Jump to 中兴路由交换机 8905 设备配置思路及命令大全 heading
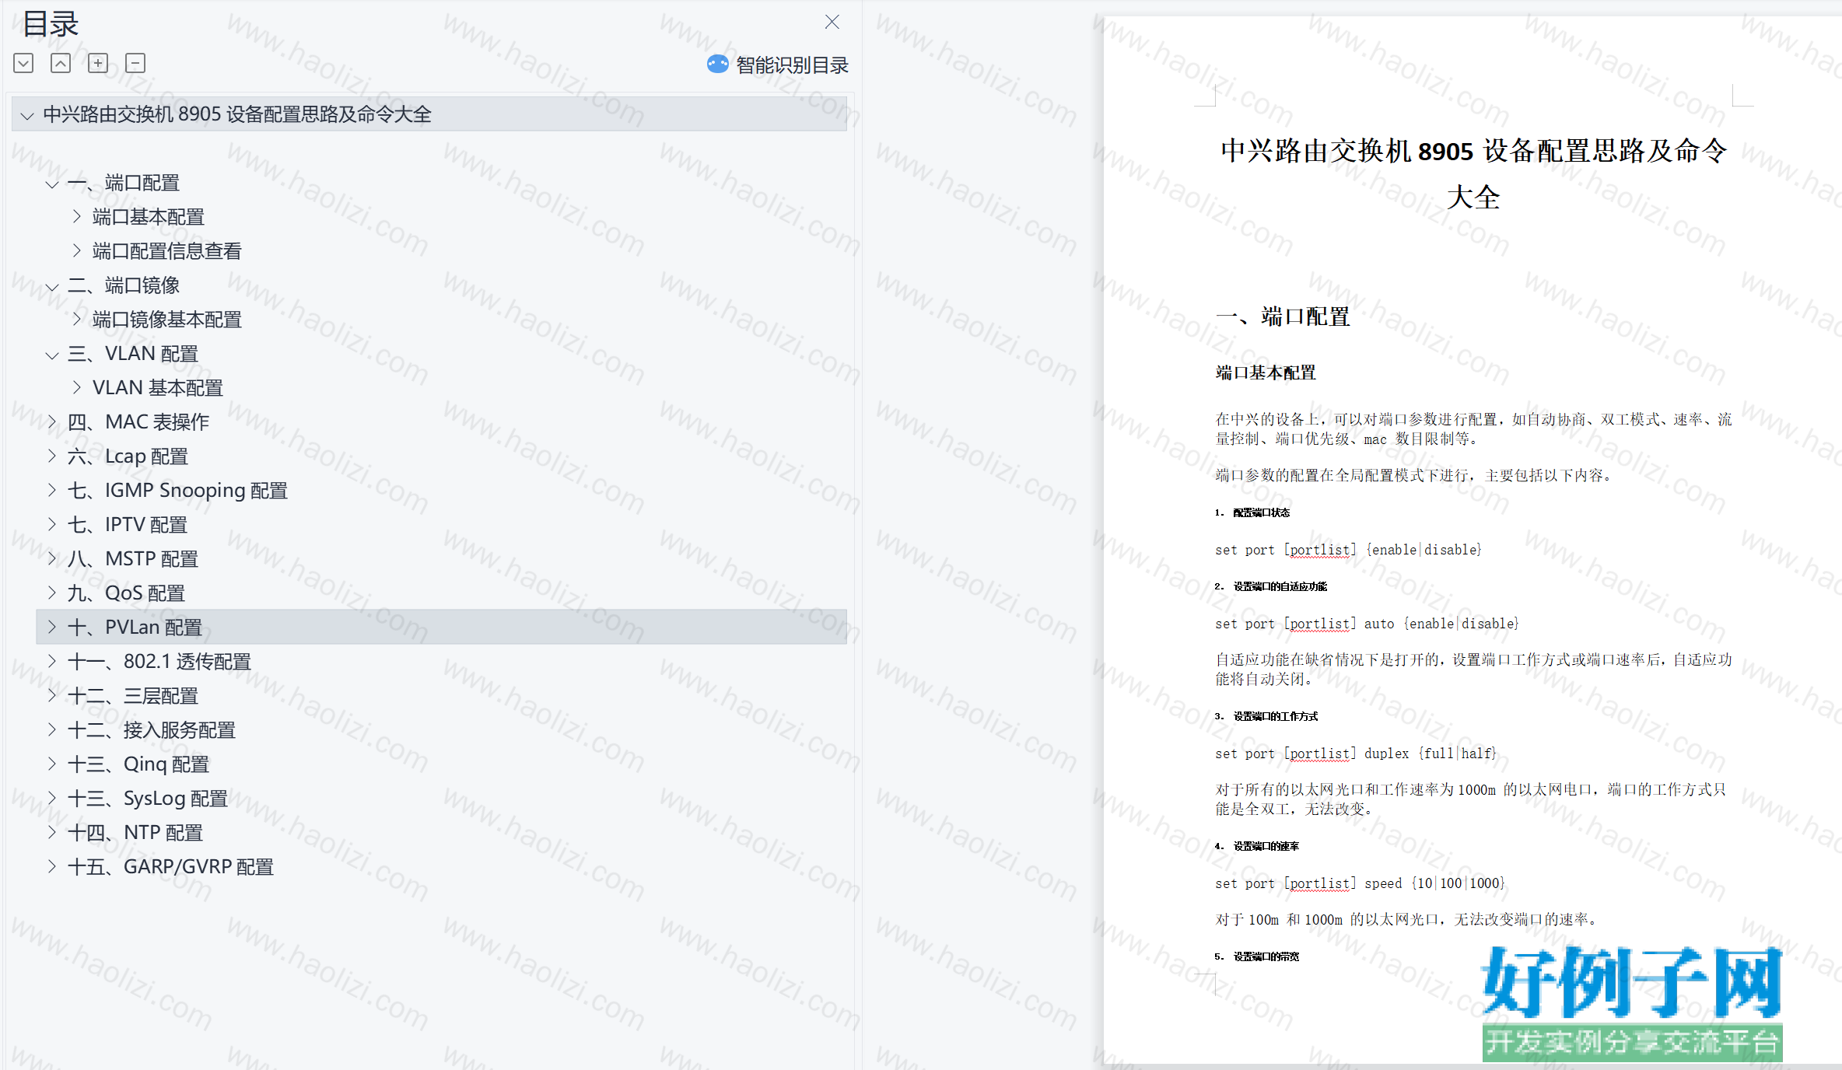 coord(237,114)
